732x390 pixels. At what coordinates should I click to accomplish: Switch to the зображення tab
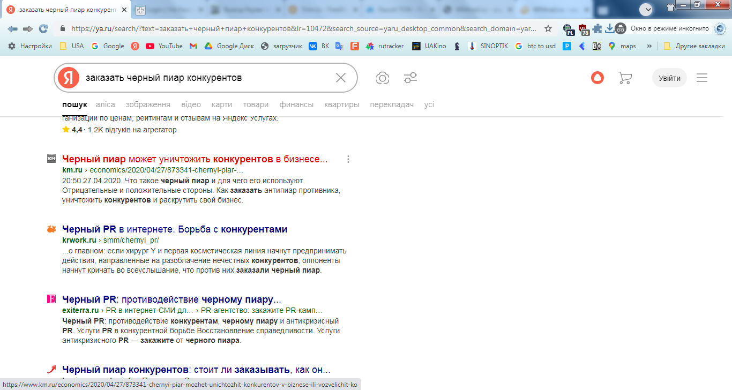tap(148, 105)
